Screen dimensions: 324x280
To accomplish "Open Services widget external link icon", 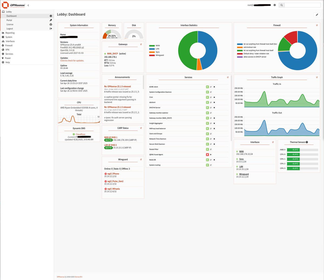I will [x=228, y=77].
